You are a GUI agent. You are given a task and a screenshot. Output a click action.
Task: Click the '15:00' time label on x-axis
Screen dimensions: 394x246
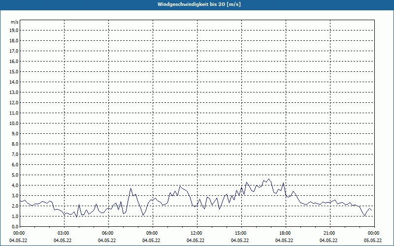coord(241,233)
